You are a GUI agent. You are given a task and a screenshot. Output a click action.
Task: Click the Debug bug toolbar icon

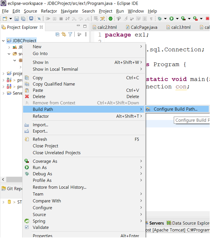[x=160, y=19]
